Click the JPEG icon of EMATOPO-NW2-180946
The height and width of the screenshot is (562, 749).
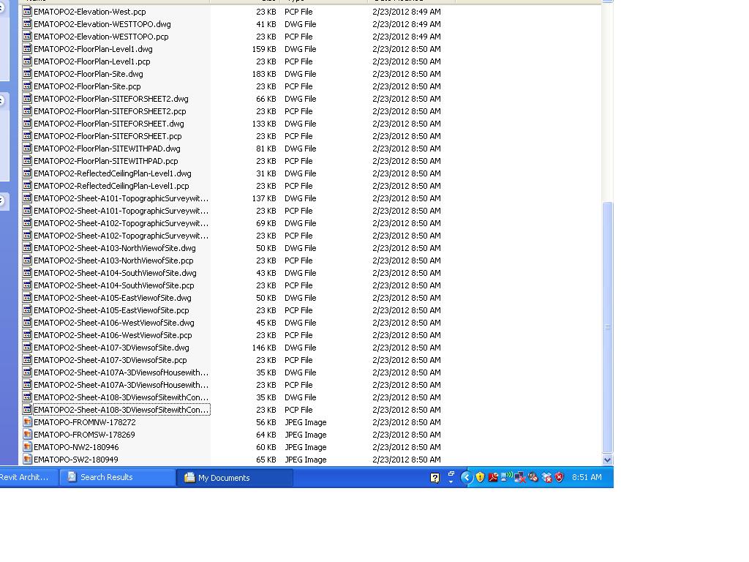27,447
